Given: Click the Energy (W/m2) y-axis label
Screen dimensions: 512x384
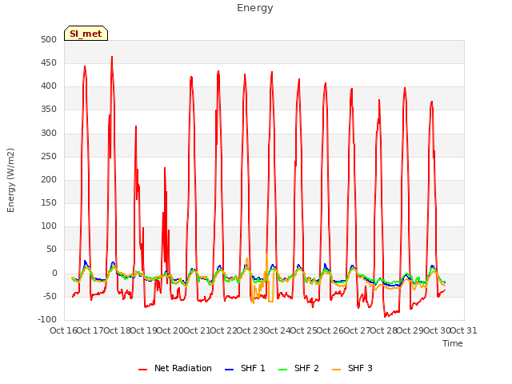Looking at the screenshot, I should (10, 180).
